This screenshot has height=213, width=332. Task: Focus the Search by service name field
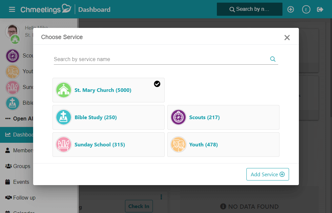tap(166, 59)
